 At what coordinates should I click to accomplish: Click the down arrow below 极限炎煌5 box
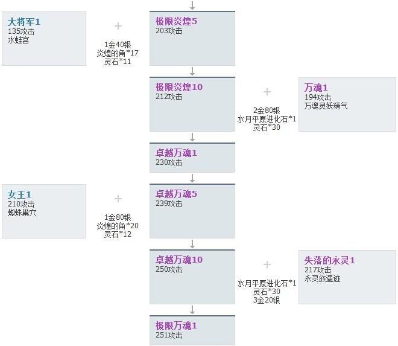click(192, 71)
